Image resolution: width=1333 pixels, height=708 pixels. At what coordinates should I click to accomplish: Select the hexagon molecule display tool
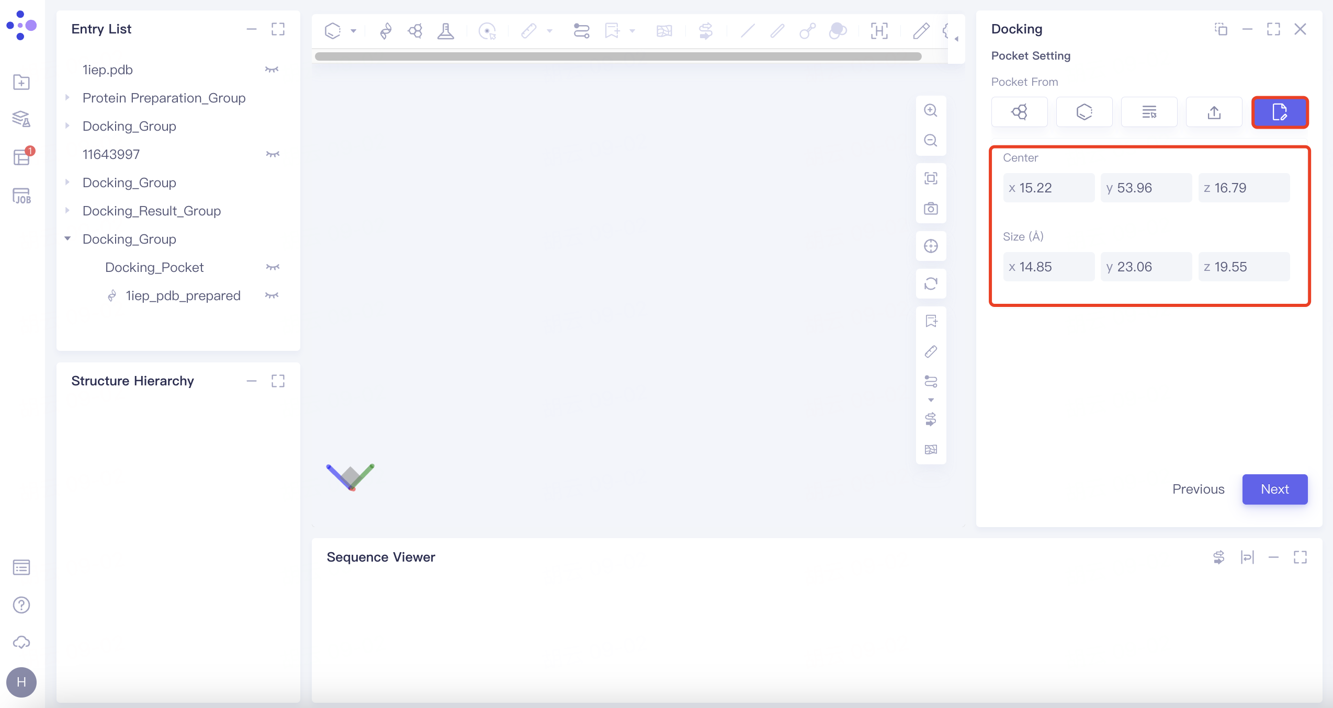(333, 30)
